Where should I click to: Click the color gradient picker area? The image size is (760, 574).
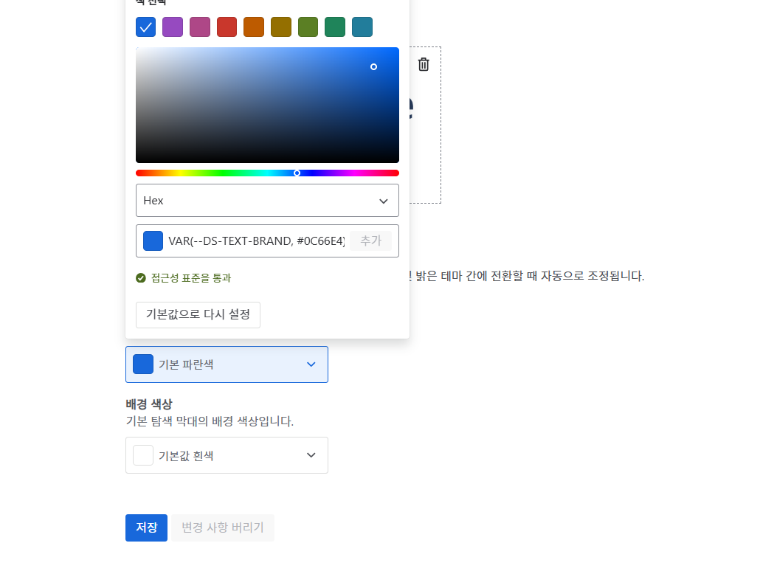coord(268,106)
